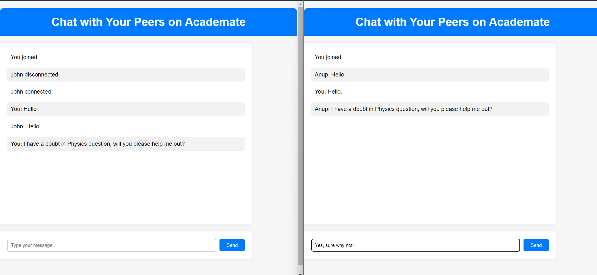Click the scrollbar down arrow
This screenshot has width=597, height=275.
point(300,273)
